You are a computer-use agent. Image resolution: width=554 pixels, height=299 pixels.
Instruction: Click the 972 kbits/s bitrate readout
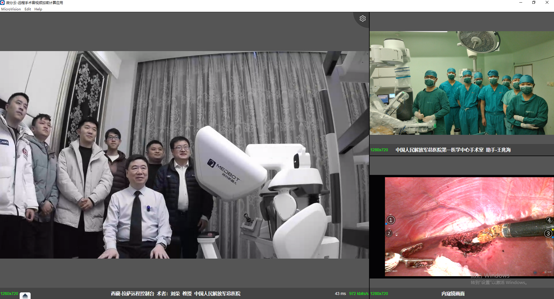click(x=358, y=294)
